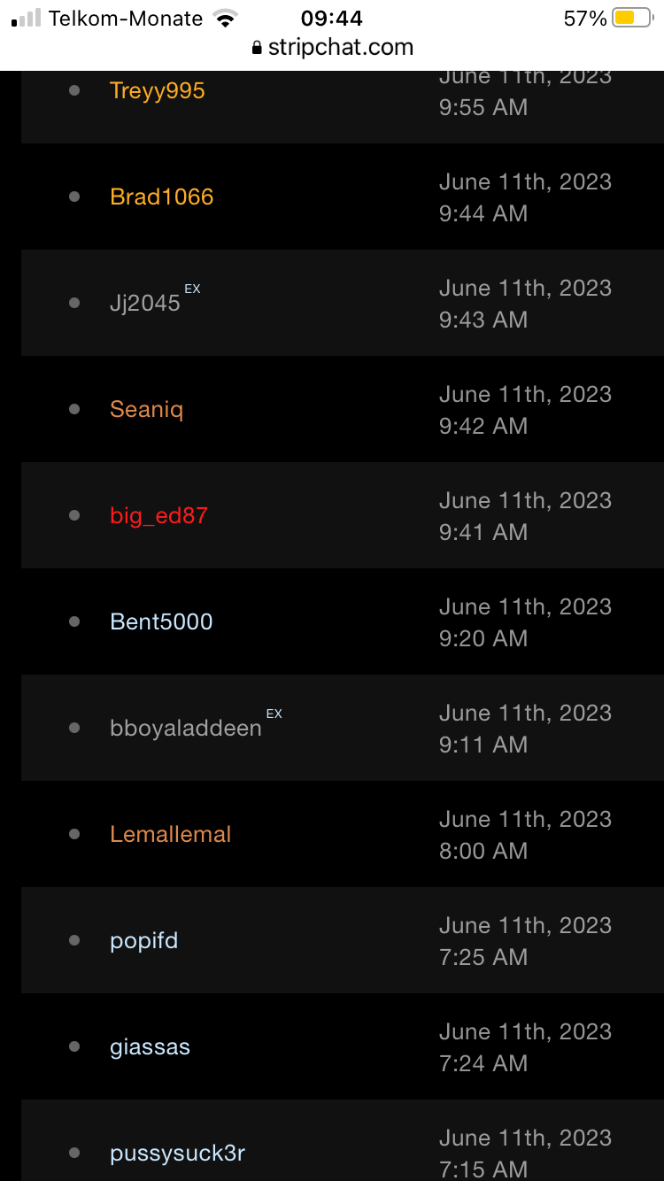This screenshot has height=1181, width=664.
Task: Click status dot next to Seaniq
Action: pos(74,409)
